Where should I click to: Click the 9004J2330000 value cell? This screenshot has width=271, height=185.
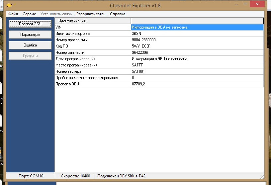coord(197,40)
